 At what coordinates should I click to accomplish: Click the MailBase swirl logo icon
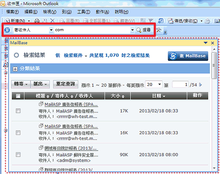coord(7,30)
